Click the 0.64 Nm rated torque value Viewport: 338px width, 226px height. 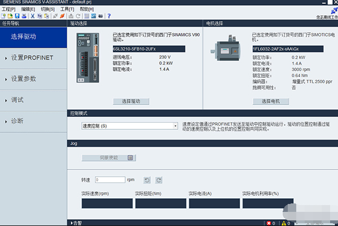coord(300,76)
